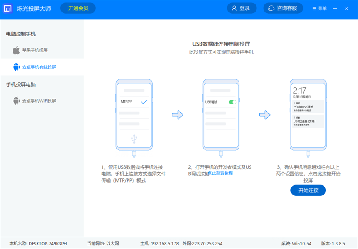This screenshot has width=358, height=249.
Task: Click 本机名称: DESKTOP-749K3PH in status bar
Action: click(x=38, y=244)
